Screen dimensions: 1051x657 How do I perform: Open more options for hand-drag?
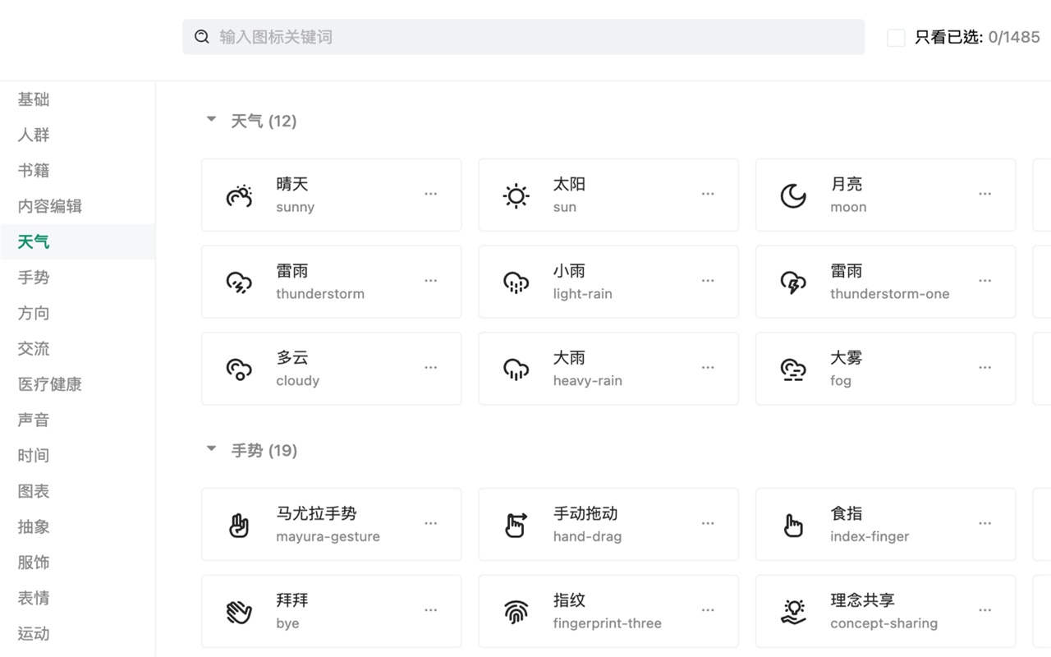pyautogui.click(x=708, y=523)
